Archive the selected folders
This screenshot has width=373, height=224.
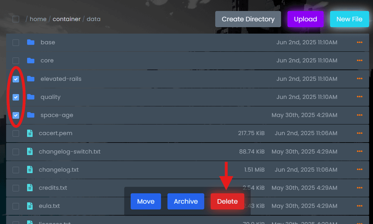pos(186,201)
